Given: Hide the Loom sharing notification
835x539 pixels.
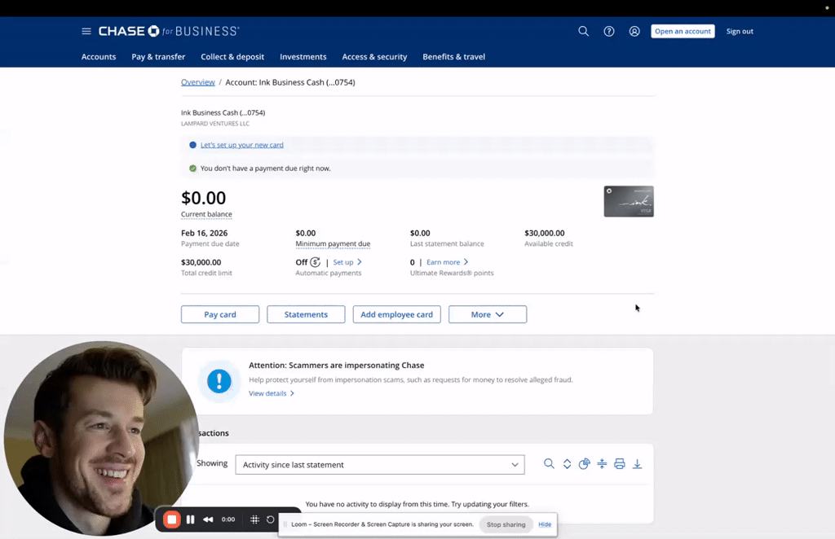Looking at the screenshot, I should click(x=545, y=524).
